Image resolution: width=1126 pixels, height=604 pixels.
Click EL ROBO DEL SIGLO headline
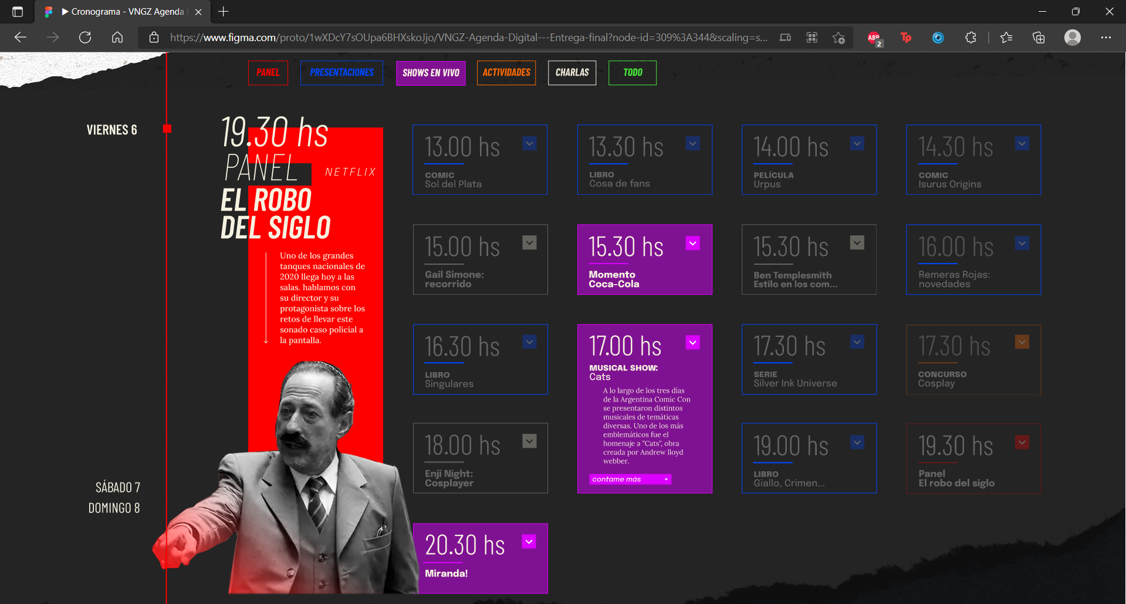point(275,214)
